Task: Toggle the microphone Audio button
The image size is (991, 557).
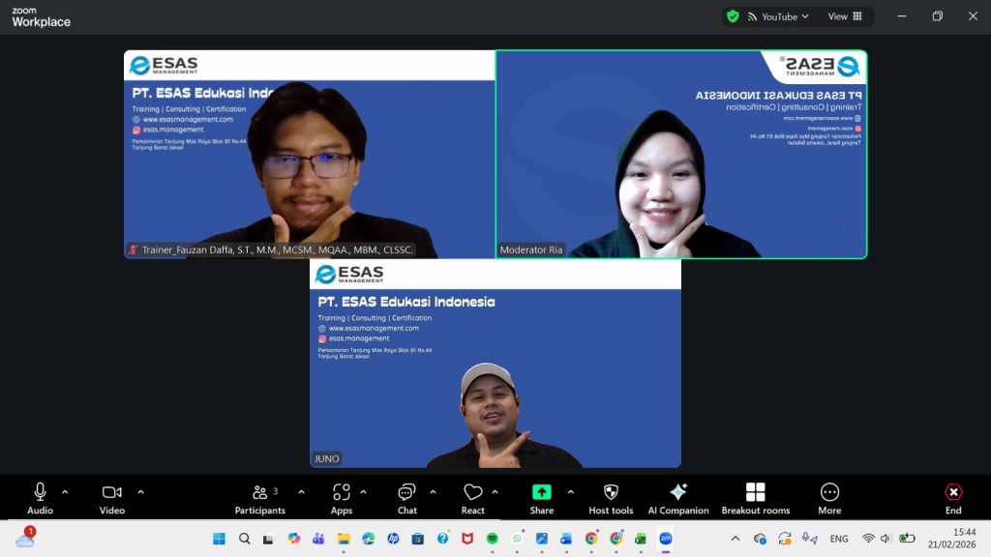Action: click(x=40, y=498)
